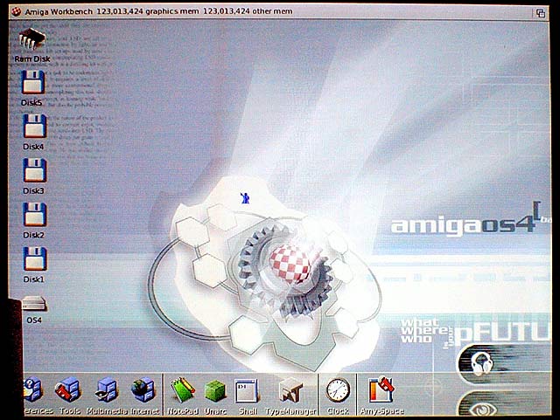Screen dimensions: 560x420
Task: Launch Shell from the dock
Action: tap(246, 391)
